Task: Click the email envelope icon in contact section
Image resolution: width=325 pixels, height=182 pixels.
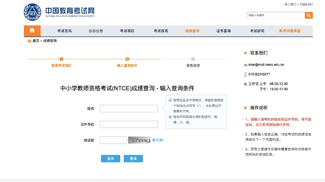Action: point(246,65)
